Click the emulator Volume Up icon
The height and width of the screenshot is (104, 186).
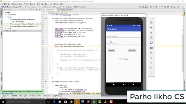151,27
